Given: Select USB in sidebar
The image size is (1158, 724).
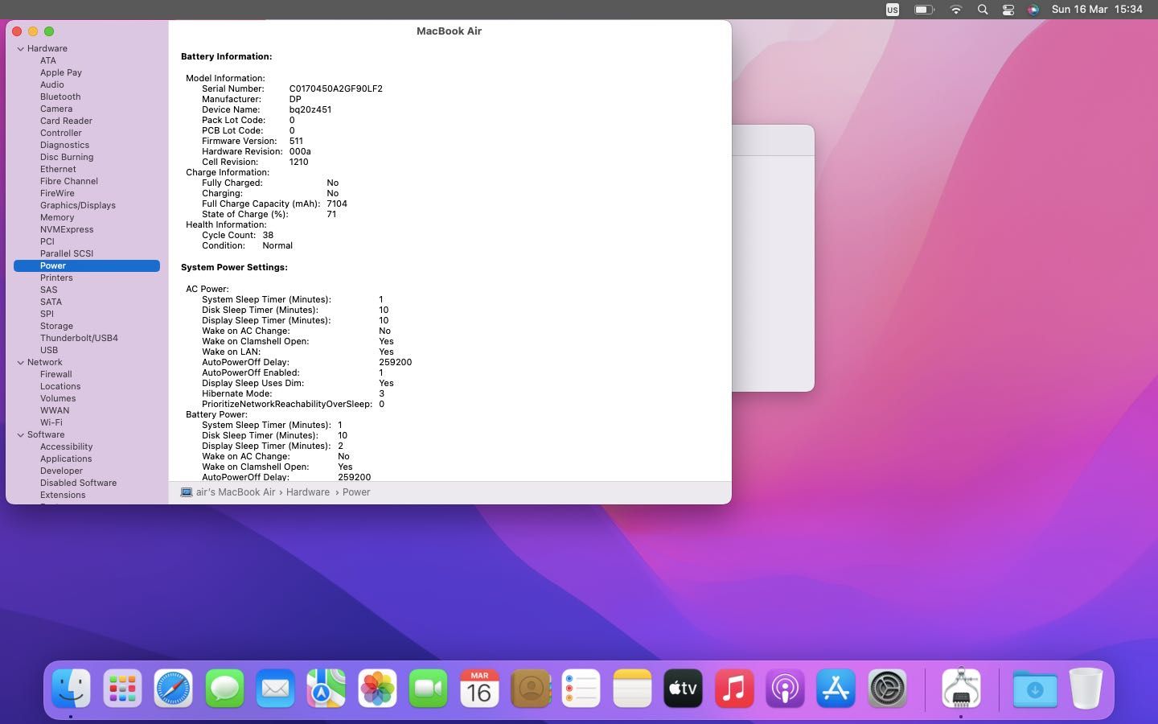Looking at the screenshot, I should coord(49,350).
